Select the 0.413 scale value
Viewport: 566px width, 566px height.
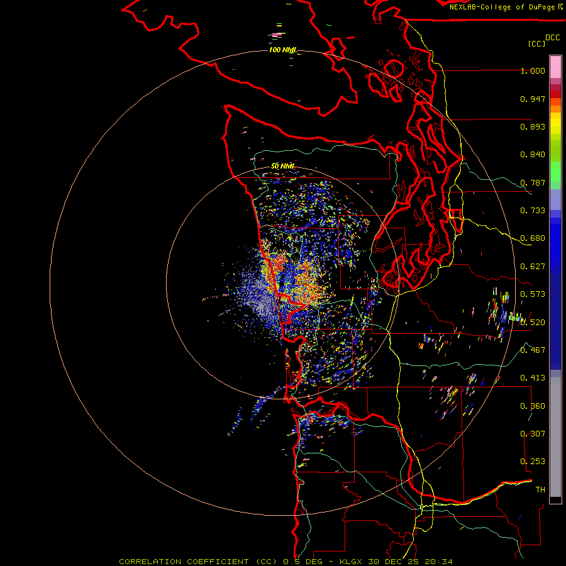click(x=533, y=378)
